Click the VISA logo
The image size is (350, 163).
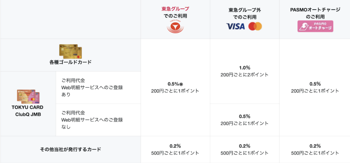235,26
